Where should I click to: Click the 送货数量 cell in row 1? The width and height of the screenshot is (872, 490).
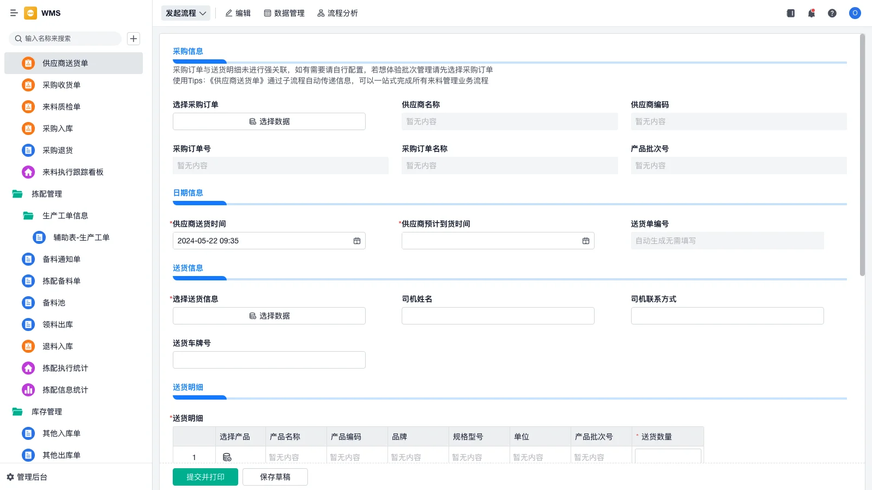[x=668, y=456]
